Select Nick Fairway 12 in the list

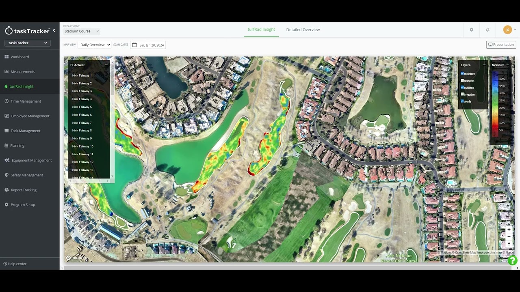pos(82,162)
